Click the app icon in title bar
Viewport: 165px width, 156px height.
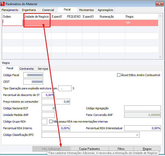point(3,4)
